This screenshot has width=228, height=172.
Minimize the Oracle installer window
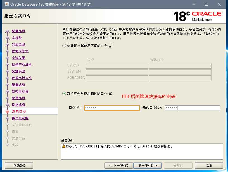pos(194,4)
